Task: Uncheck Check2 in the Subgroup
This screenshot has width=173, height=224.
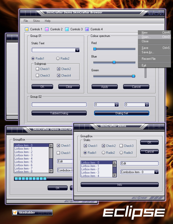Action: pos(59,69)
